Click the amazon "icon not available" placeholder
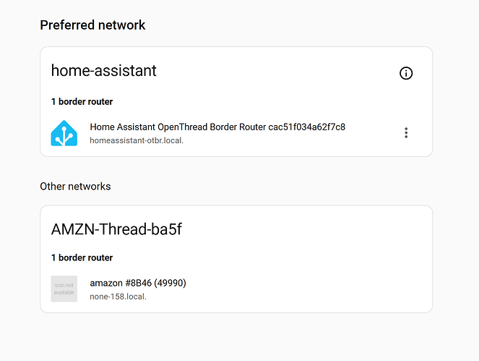The width and height of the screenshot is (479, 361). coord(64,289)
